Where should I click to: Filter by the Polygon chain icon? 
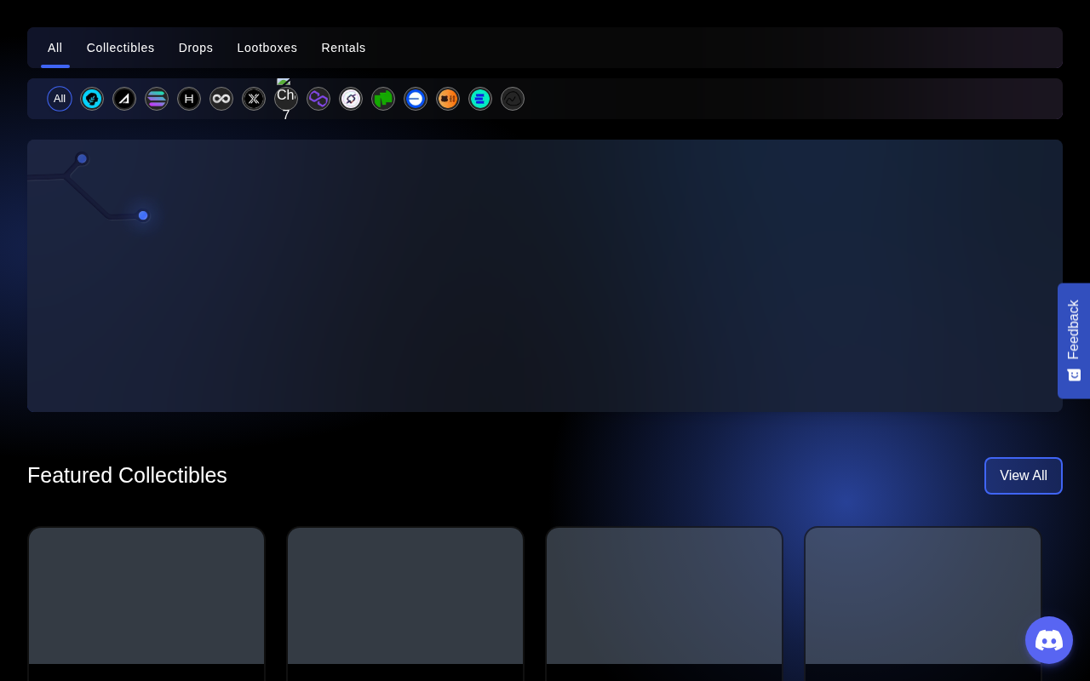(x=318, y=99)
